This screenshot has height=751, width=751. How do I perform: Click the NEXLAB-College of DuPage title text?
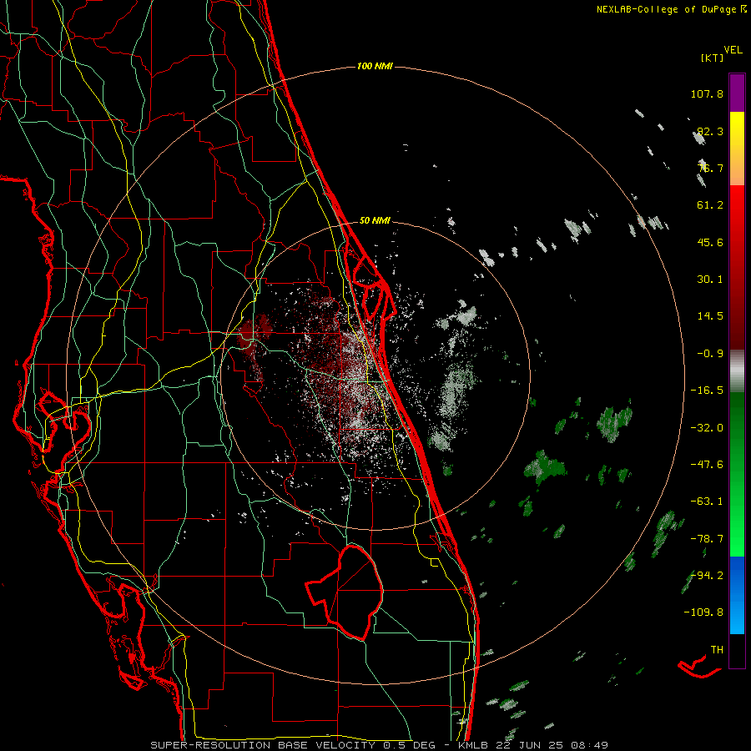pos(666,9)
